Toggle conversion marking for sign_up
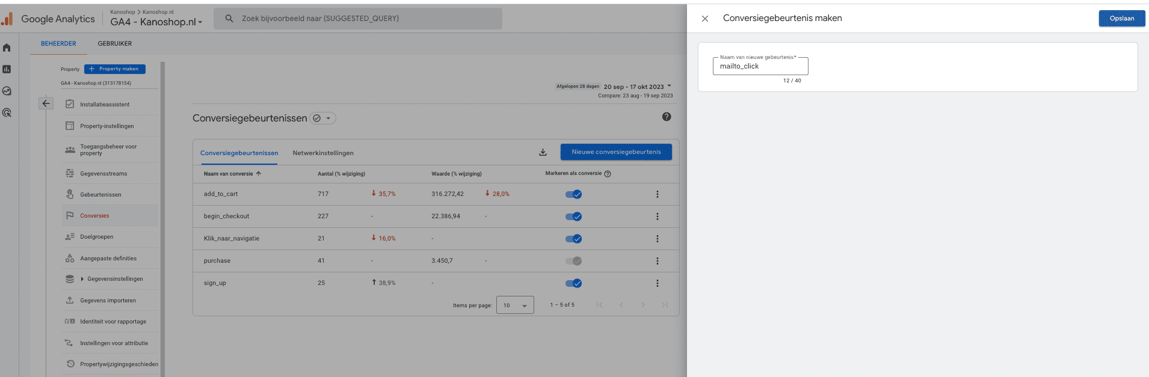Image resolution: width=1149 pixels, height=377 pixels. point(573,283)
